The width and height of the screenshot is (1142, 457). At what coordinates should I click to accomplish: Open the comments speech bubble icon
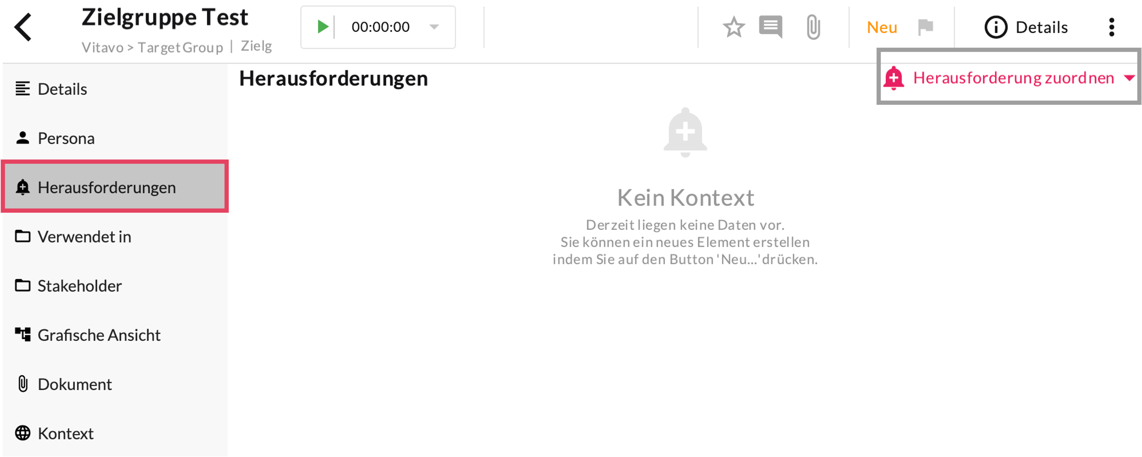[x=771, y=27]
